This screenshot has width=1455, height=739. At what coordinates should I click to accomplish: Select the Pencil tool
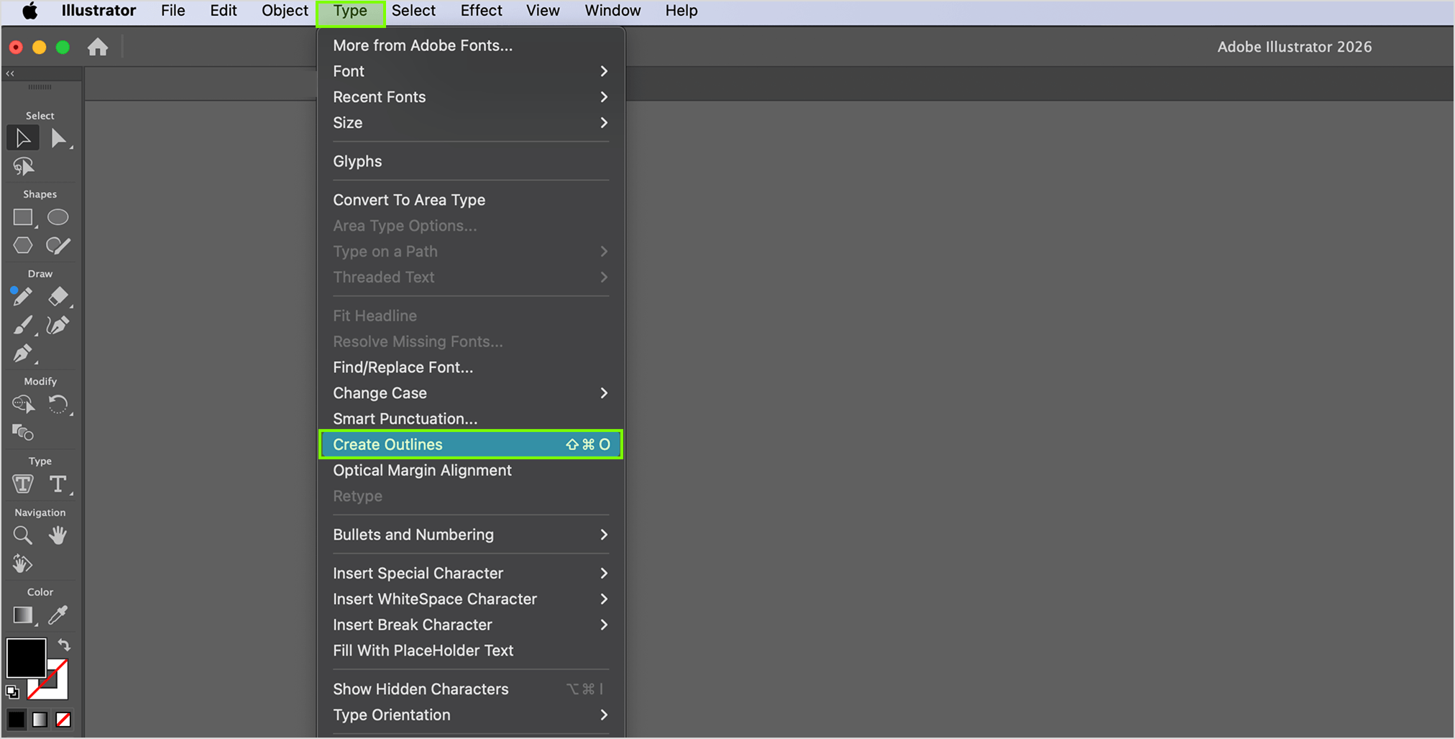click(x=22, y=296)
